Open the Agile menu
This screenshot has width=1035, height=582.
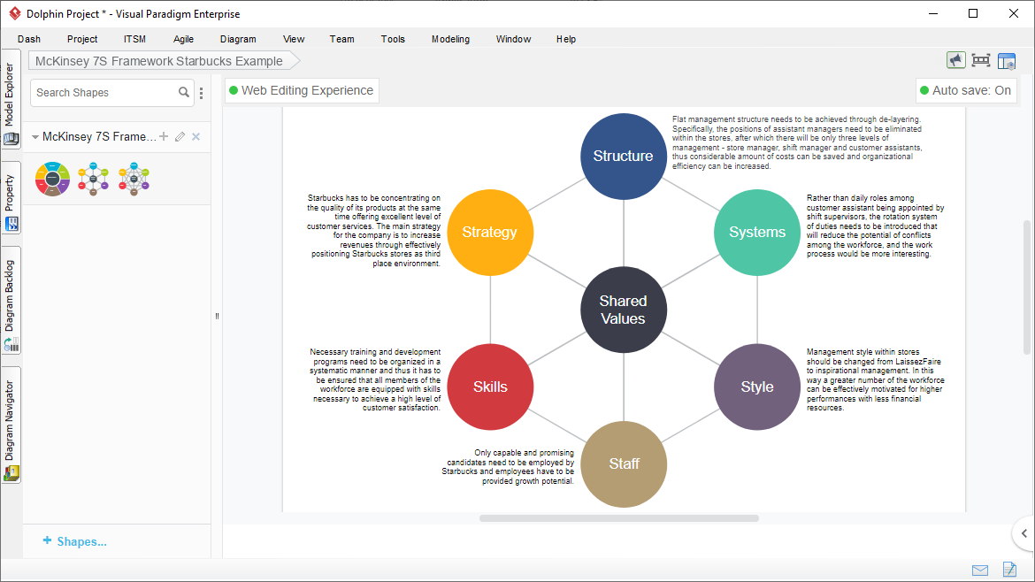coord(183,39)
